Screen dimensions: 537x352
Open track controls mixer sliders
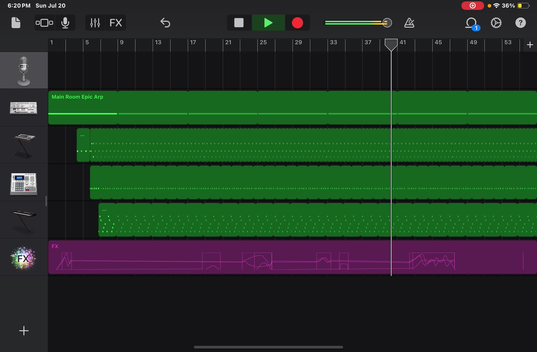coord(95,23)
